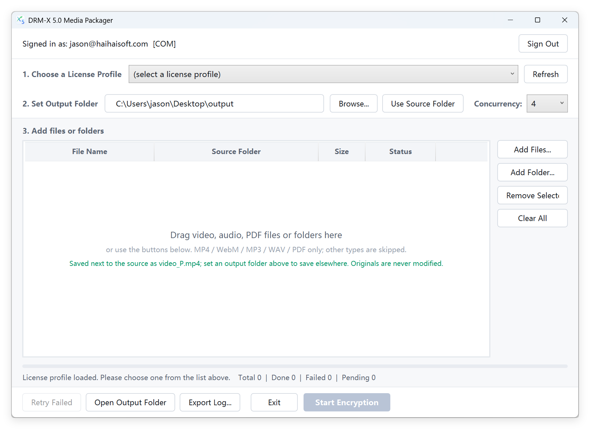Screen dimensions: 590x429
Task: Exit the Media Packager
Action: click(274, 402)
